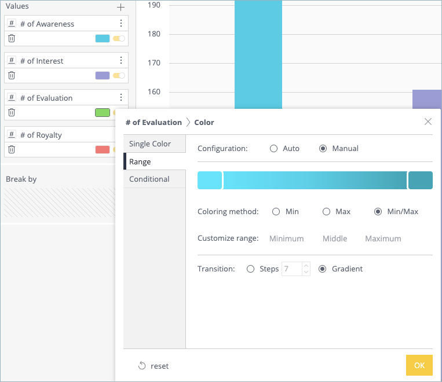Select the Auto configuration option

click(274, 149)
